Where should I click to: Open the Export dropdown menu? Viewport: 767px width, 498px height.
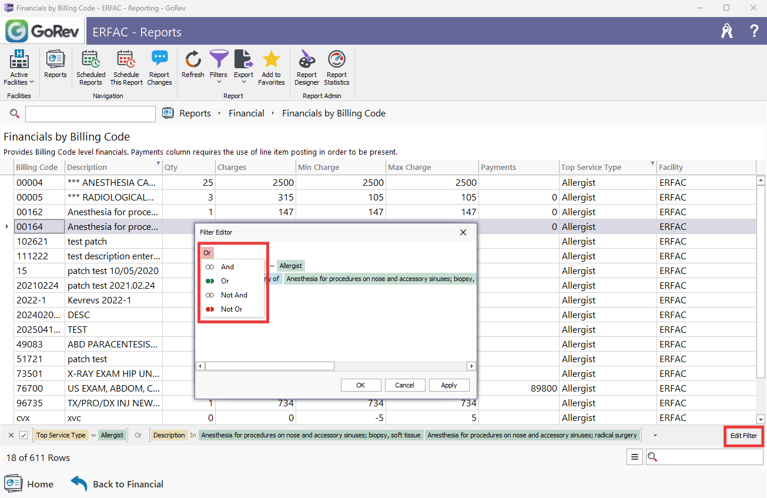[243, 68]
